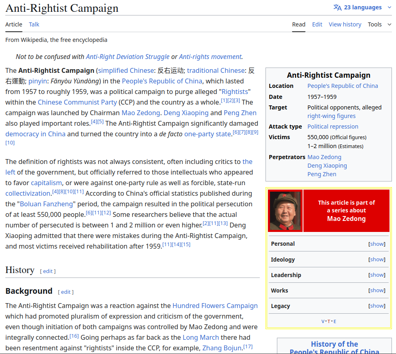Switch to the Article tab
Viewport: 396px width, 354px height.
13,24
